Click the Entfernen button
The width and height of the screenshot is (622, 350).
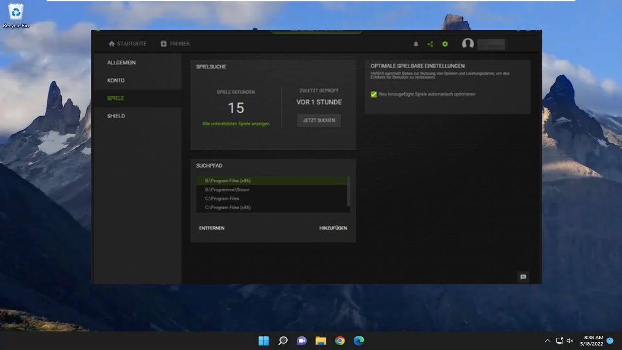(x=212, y=228)
